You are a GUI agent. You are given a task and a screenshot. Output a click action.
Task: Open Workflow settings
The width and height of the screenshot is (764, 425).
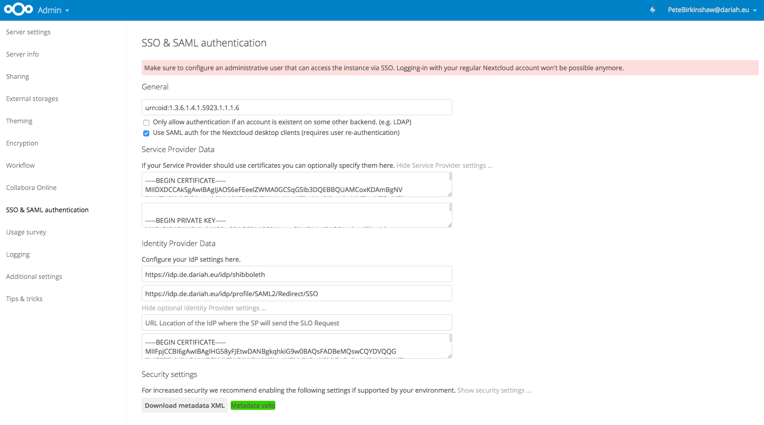point(21,165)
